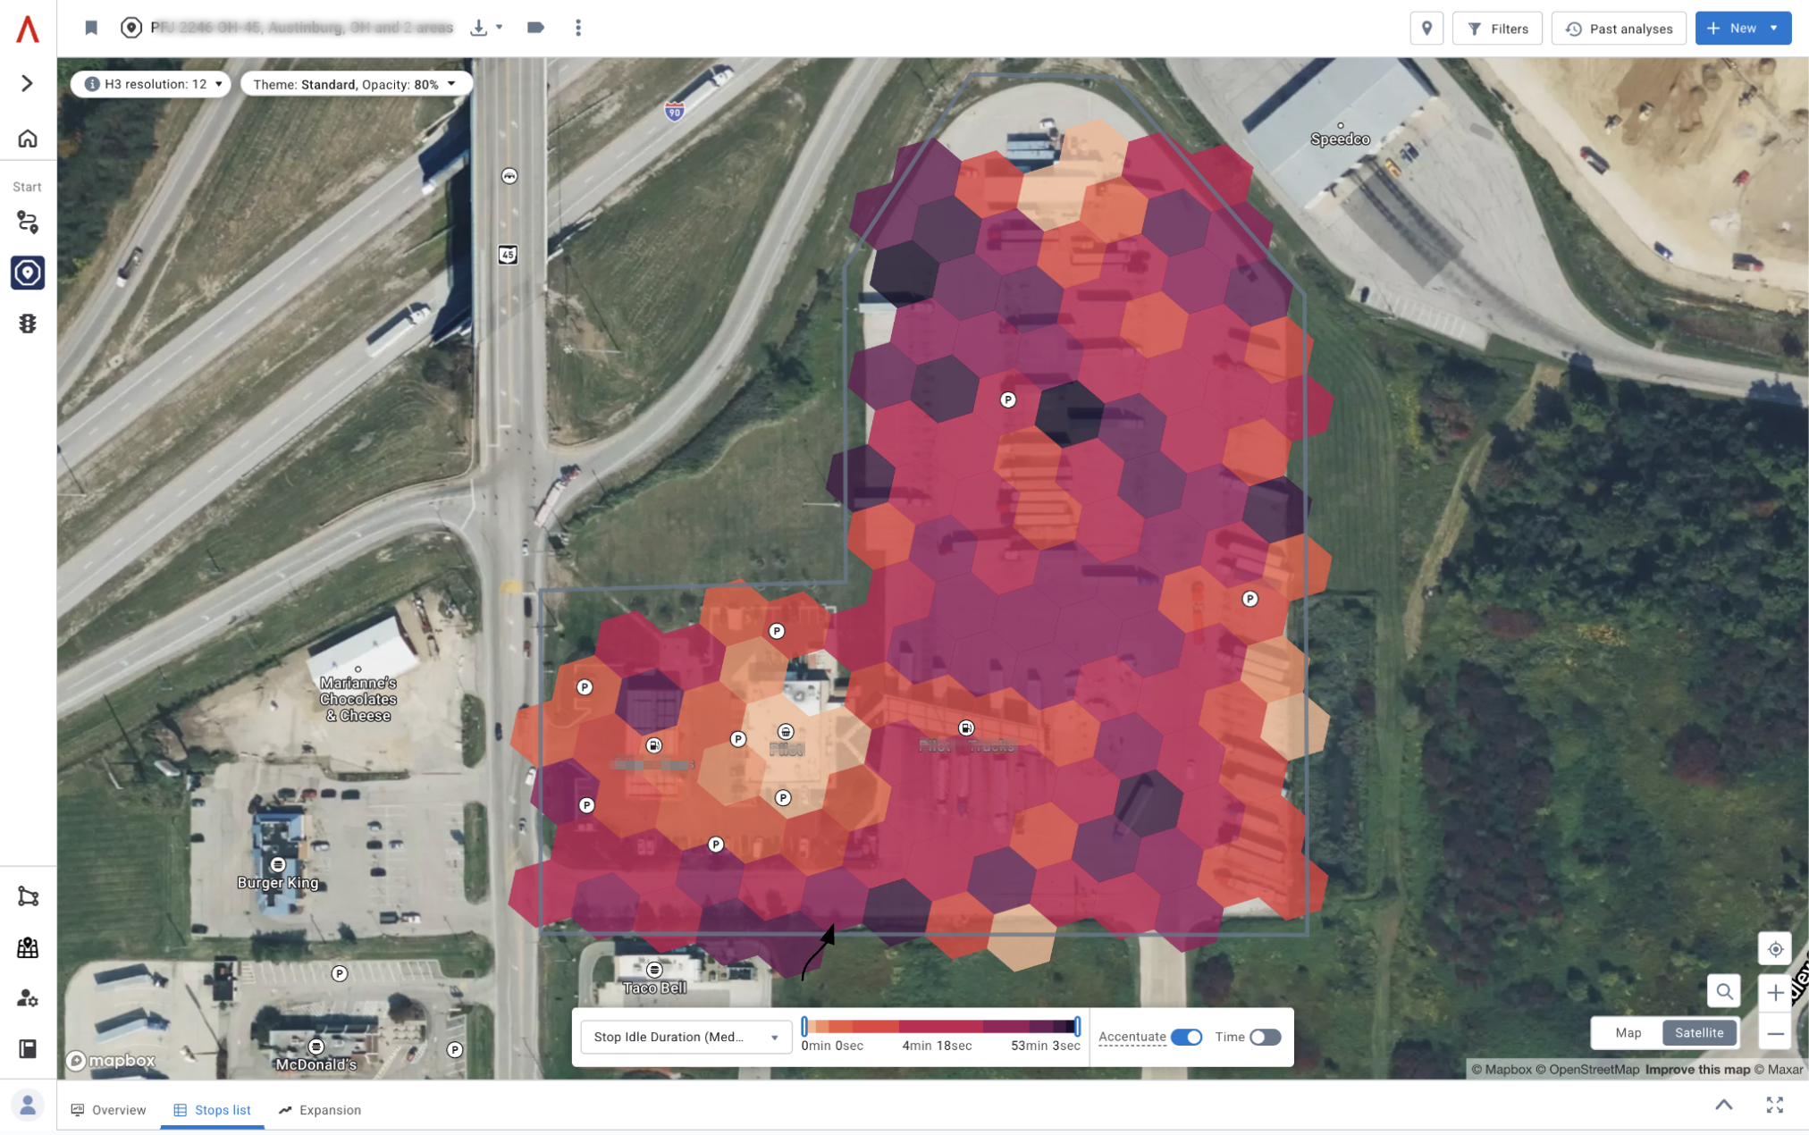Click the map pin icon button

pyautogui.click(x=1426, y=29)
